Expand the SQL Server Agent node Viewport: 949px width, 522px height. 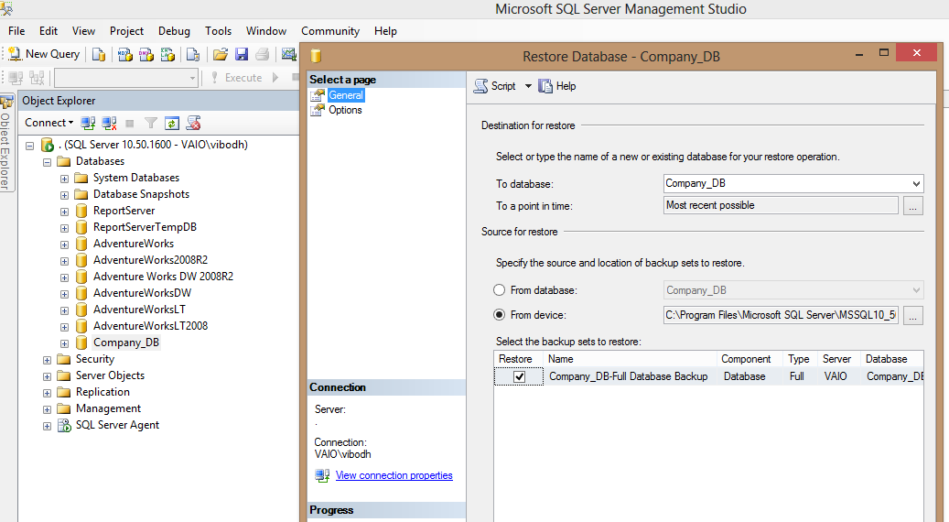pyautogui.click(x=48, y=426)
